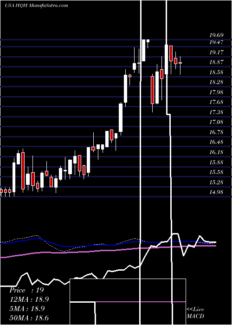Click the 17.38 price axis label
Image resolution: width=232 pixels, height=325 pixels.
217,112
